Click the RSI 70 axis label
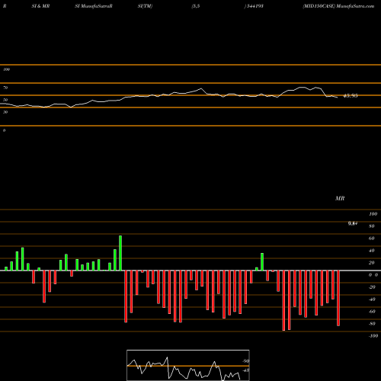Viewport: 381px width, 381px height. pos(5,88)
